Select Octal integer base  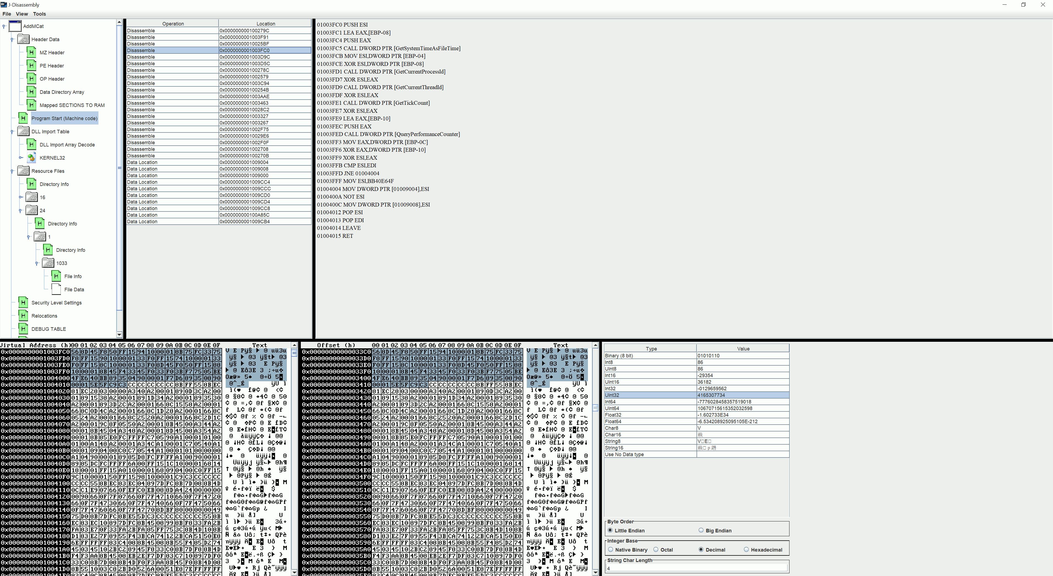[656, 549]
